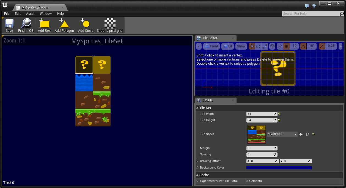Viewport: 346px width, 188px height.
Task: Expand the Drawing Offset property
Action: [197, 161]
